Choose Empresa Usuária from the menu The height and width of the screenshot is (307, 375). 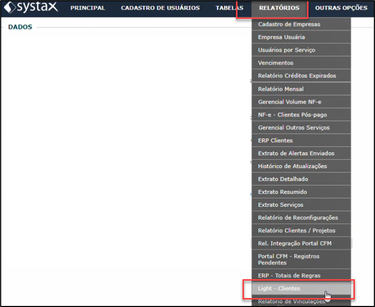[301, 37]
